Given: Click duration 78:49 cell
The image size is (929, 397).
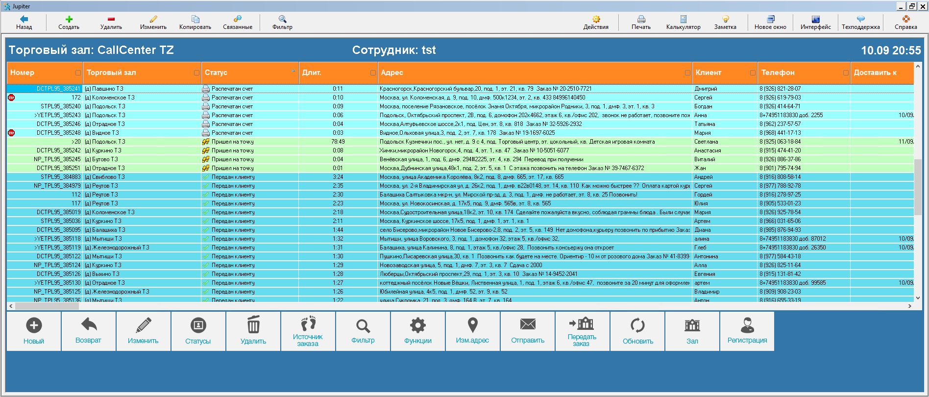Looking at the screenshot, I should tap(338, 142).
